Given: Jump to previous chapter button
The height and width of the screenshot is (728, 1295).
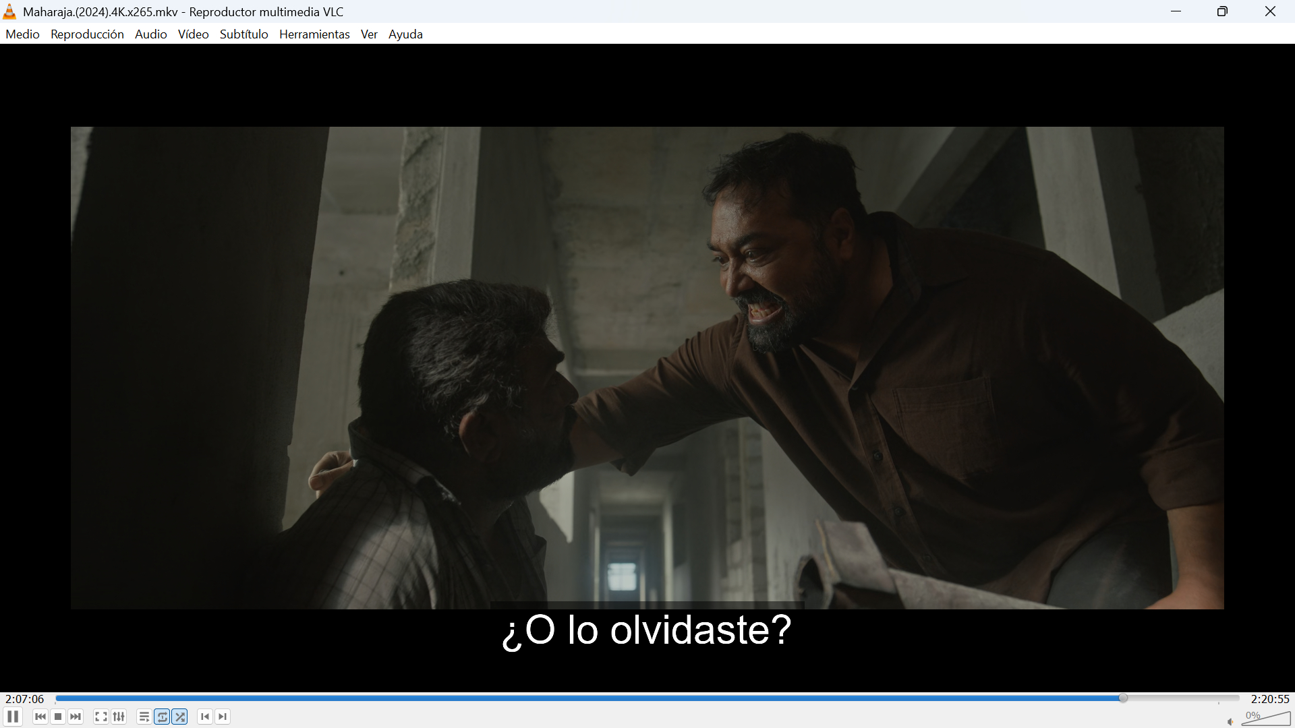Looking at the screenshot, I should [205, 717].
